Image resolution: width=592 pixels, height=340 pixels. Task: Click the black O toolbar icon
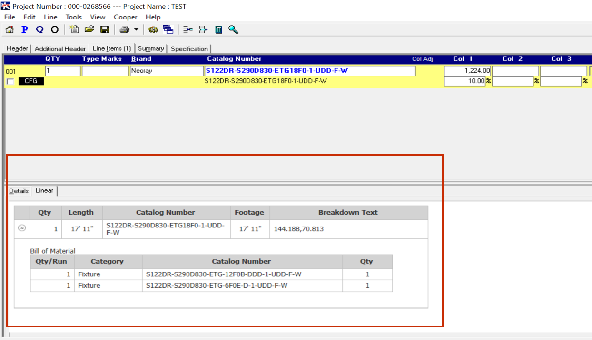(x=55, y=29)
